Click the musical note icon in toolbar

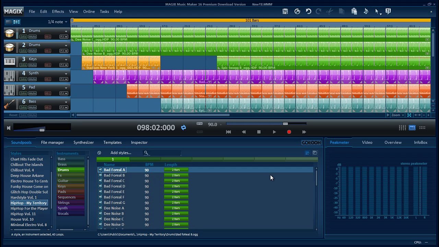click(x=366, y=11)
